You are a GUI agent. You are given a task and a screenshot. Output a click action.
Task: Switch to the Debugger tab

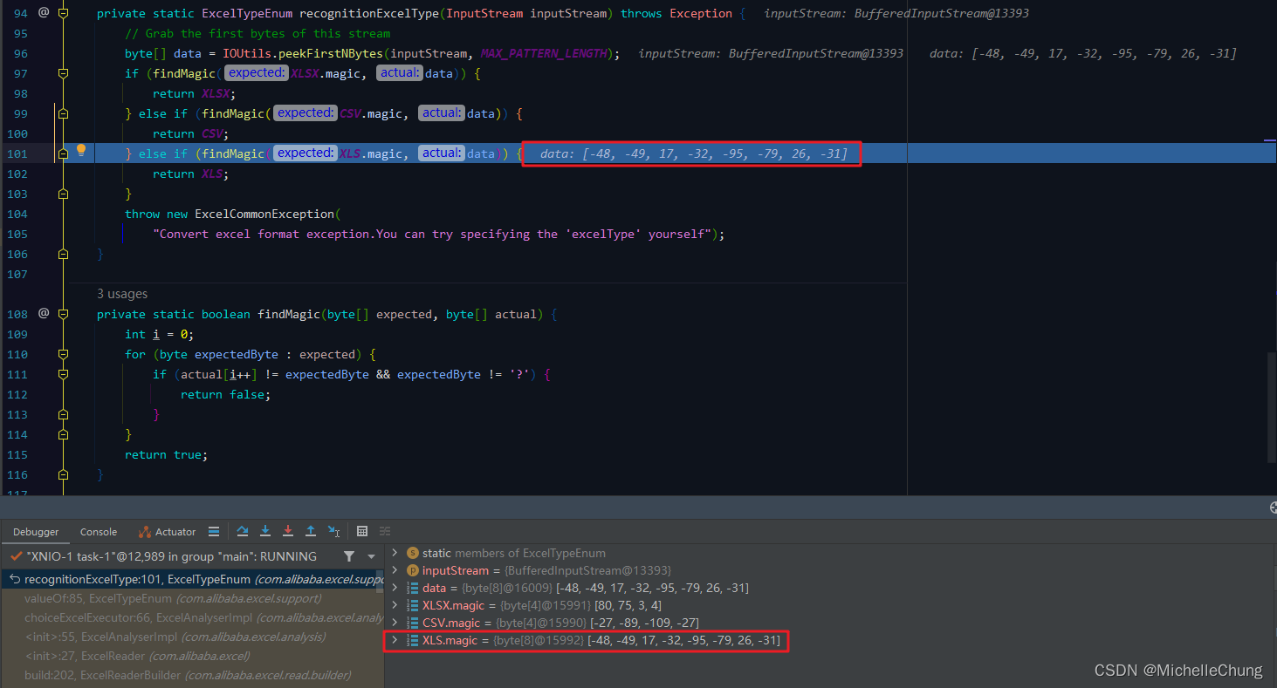(x=36, y=532)
